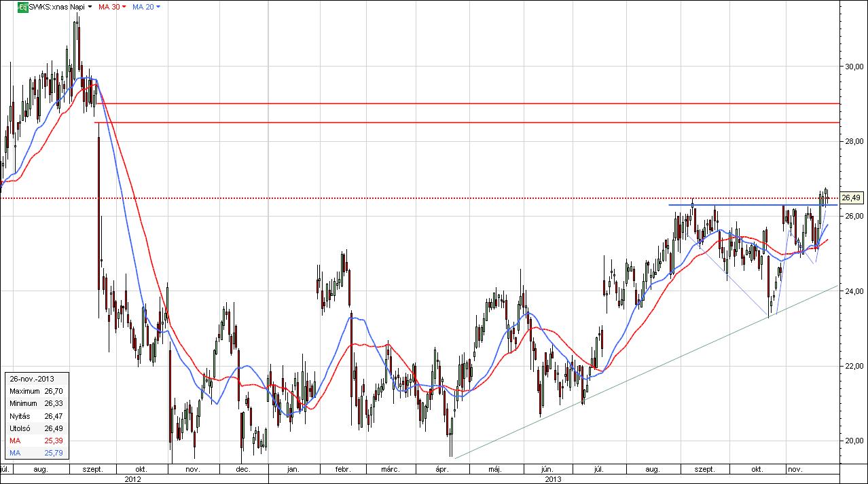Click the Minimum 26,33 row
This screenshot has width=868, height=484.
(x=37, y=403)
